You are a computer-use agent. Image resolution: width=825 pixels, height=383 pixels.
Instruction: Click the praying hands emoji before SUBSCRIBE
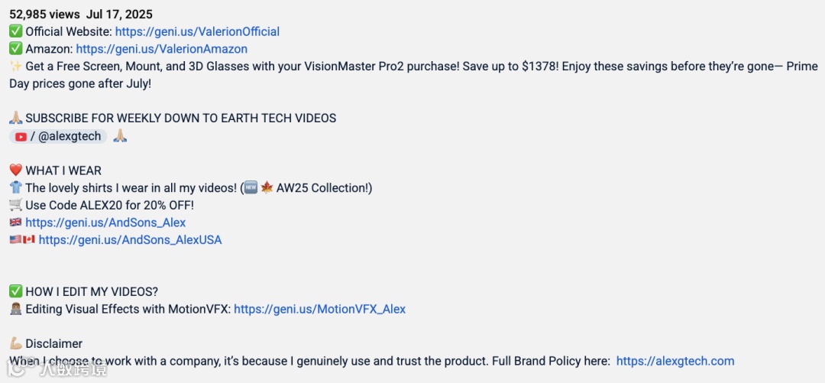16,118
